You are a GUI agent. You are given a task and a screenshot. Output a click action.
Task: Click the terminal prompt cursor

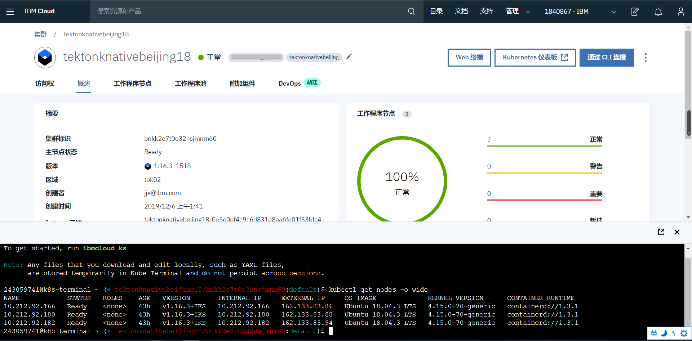click(x=331, y=331)
